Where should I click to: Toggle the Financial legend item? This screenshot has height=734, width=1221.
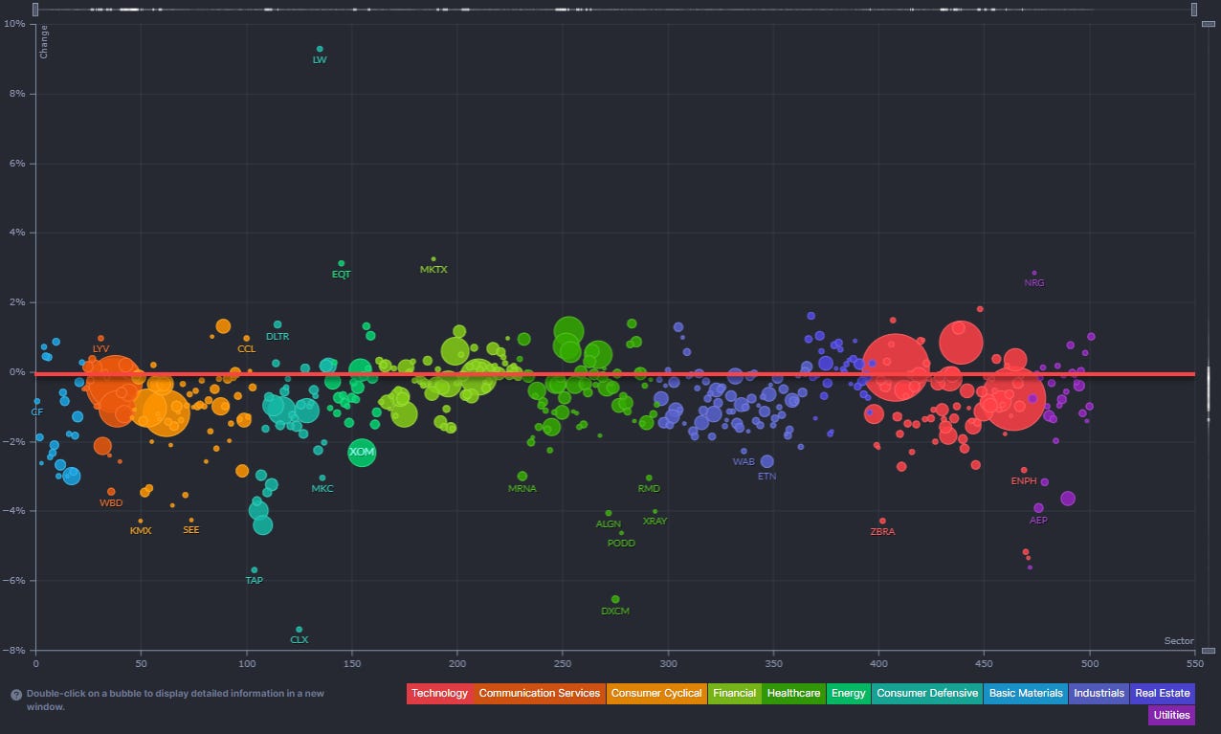(x=734, y=693)
